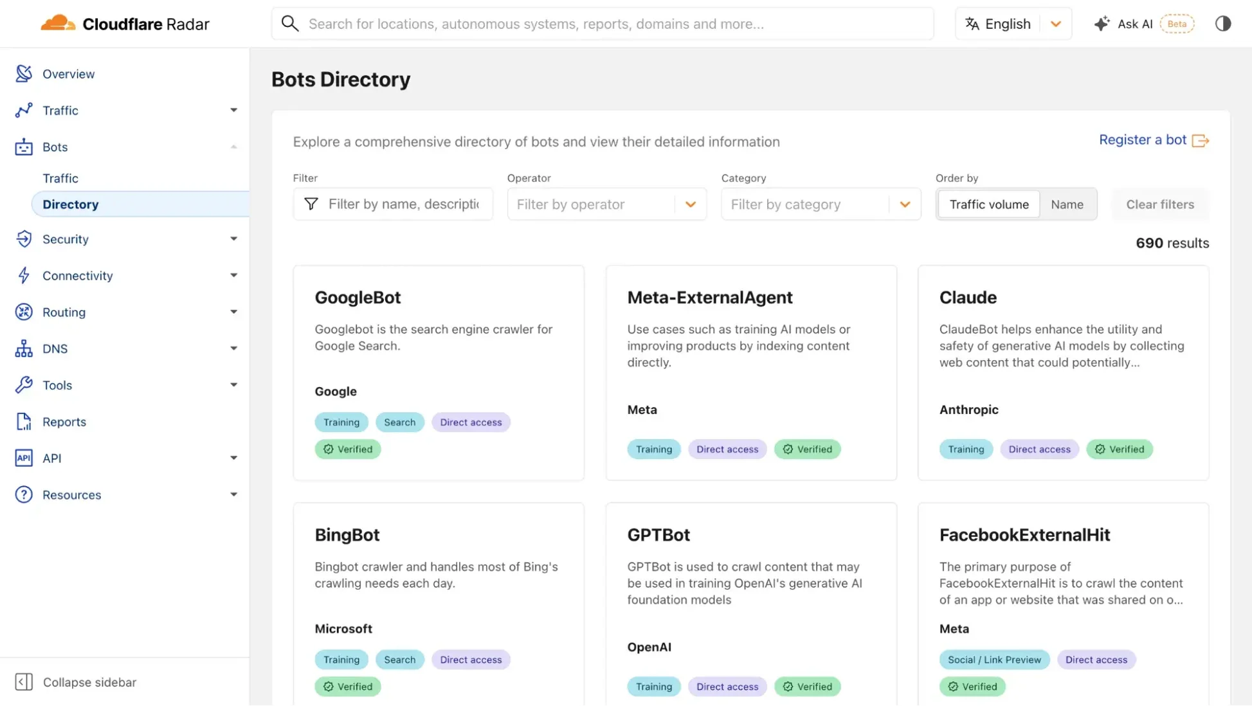Image resolution: width=1252 pixels, height=706 pixels.
Task: Click the Connectivity lightning icon
Action: [x=24, y=276]
